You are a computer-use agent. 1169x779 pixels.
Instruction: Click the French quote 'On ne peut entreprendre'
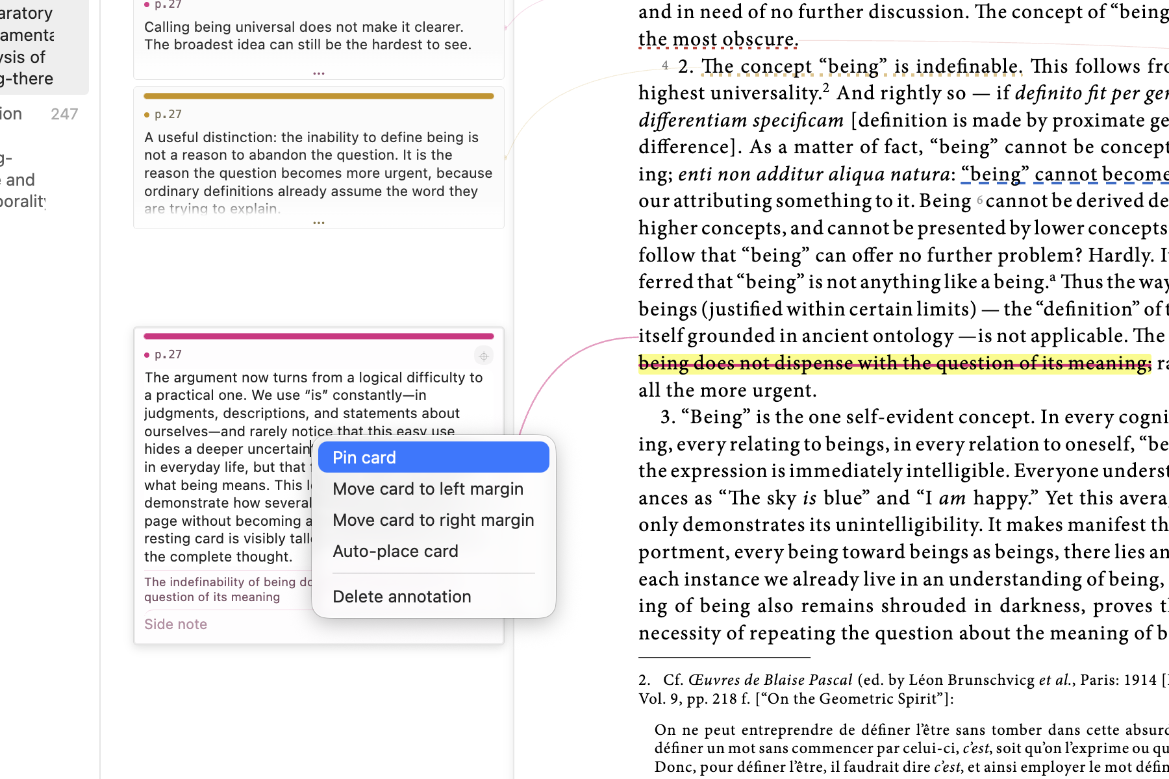click(x=912, y=748)
